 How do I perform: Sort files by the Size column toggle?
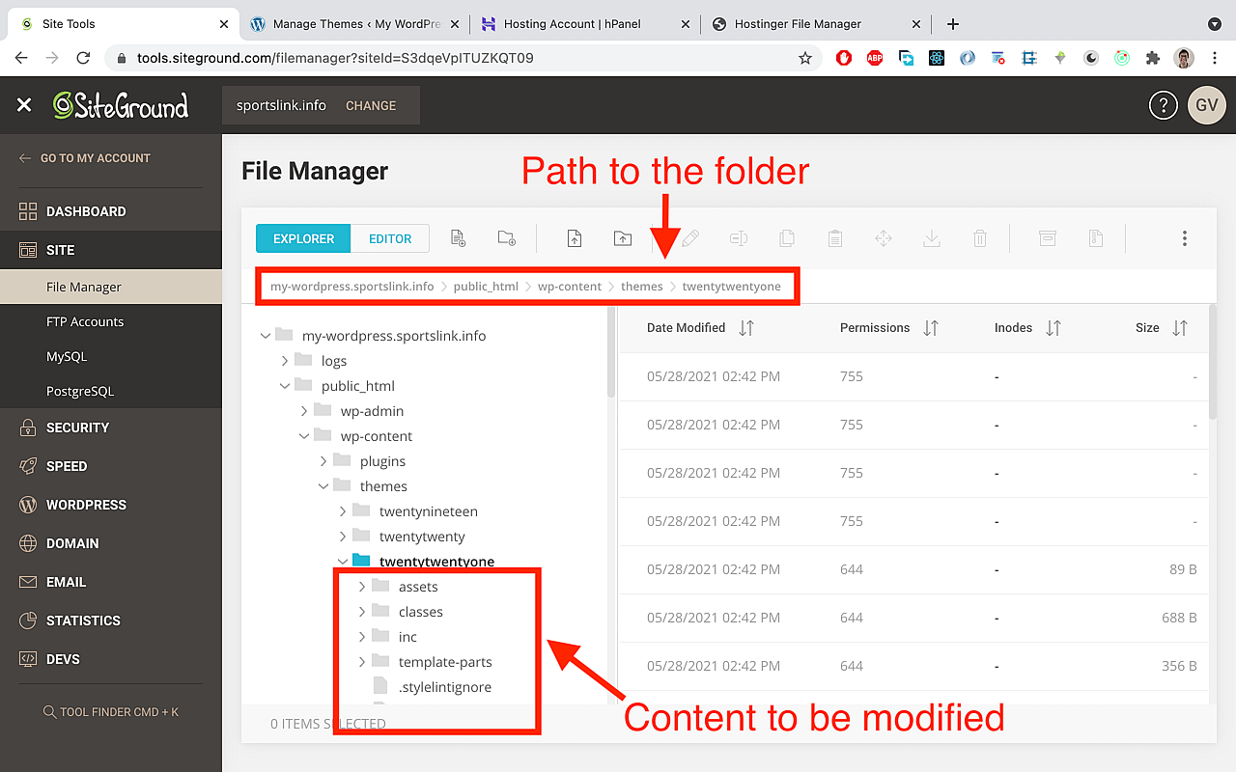[1179, 328]
